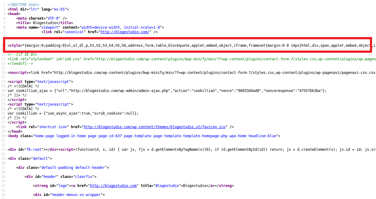Click the opening <style> tag
This screenshot has height=199, width=376.
pyautogui.click(x=15, y=45)
